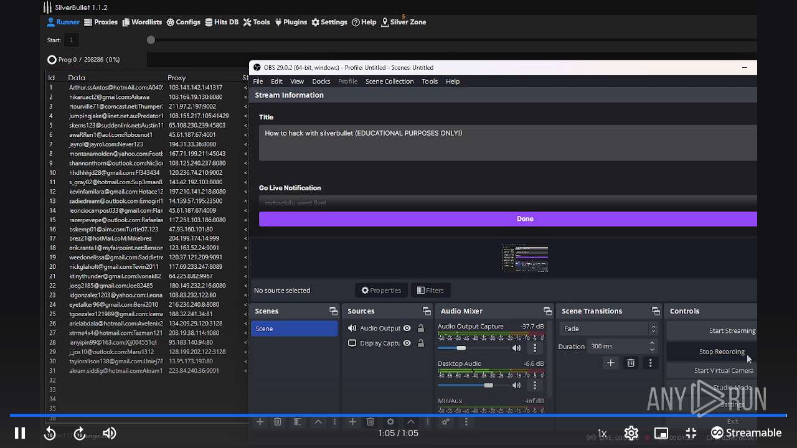Remove the selected scene transition
The width and height of the screenshot is (797, 448).
click(631, 363)
